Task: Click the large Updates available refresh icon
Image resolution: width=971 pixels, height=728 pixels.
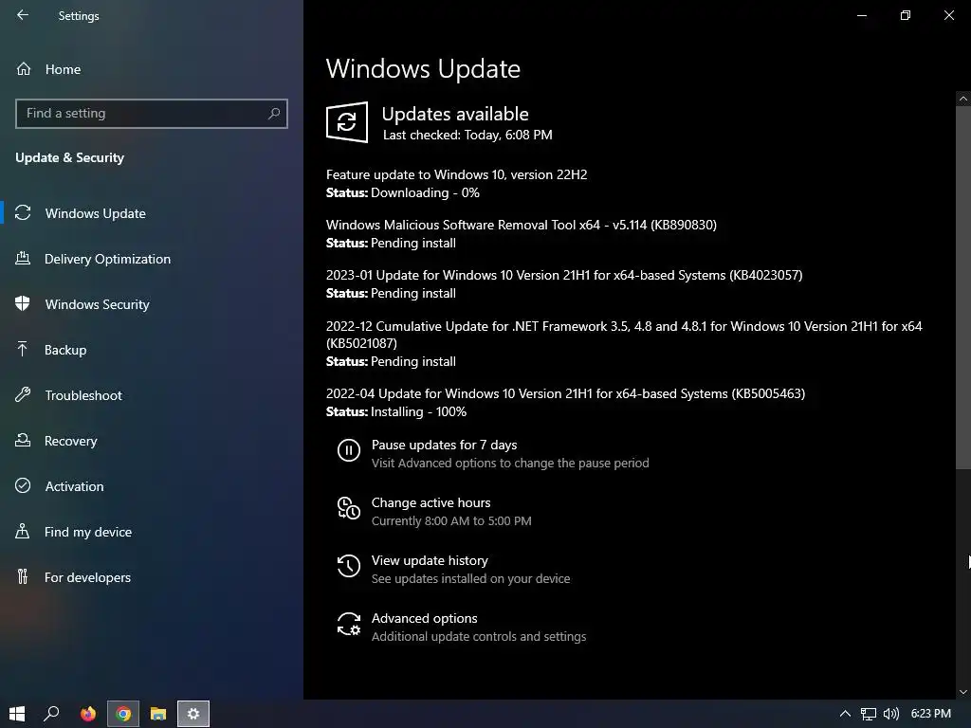Action: click(x=347, y=122)
